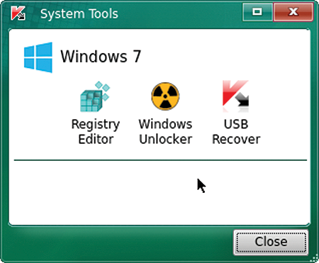319x263 pixels.
Task: Select the 'USB Recover' text label
Action: 236,131
